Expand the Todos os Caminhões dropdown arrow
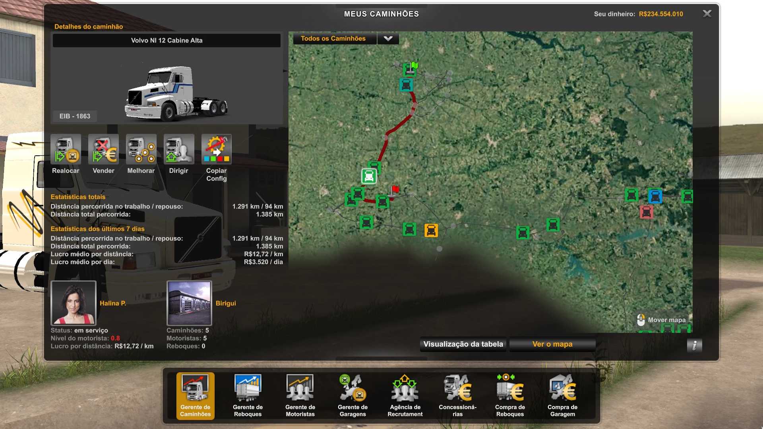 (x=388, y=39)
